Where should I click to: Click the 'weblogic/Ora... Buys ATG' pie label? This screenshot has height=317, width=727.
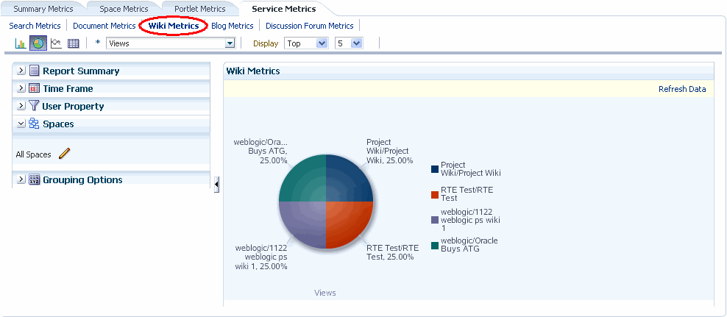pyautogui.click(x=260, y=151)
